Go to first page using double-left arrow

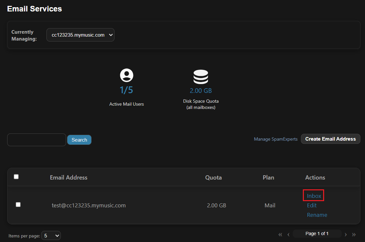(x=280, y=234)
